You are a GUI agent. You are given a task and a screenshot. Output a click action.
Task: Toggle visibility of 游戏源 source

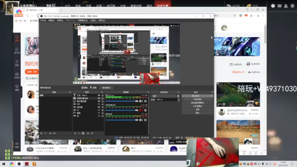99,107
